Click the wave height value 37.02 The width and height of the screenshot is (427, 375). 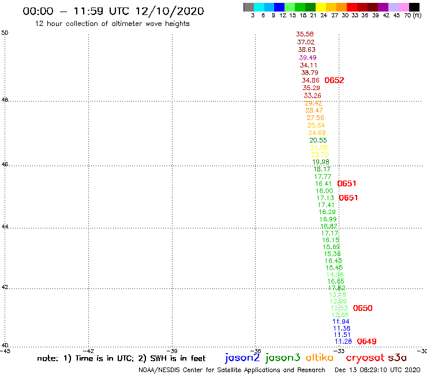(x=306, y=42)
